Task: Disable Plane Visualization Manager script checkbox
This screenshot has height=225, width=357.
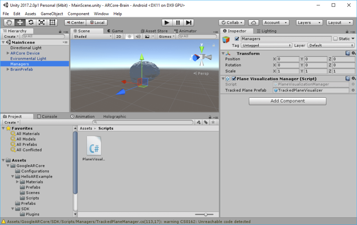Action: click(x=234, y=79)
